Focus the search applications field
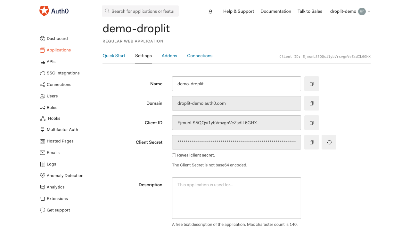The image size is (410, 230). 140,11
